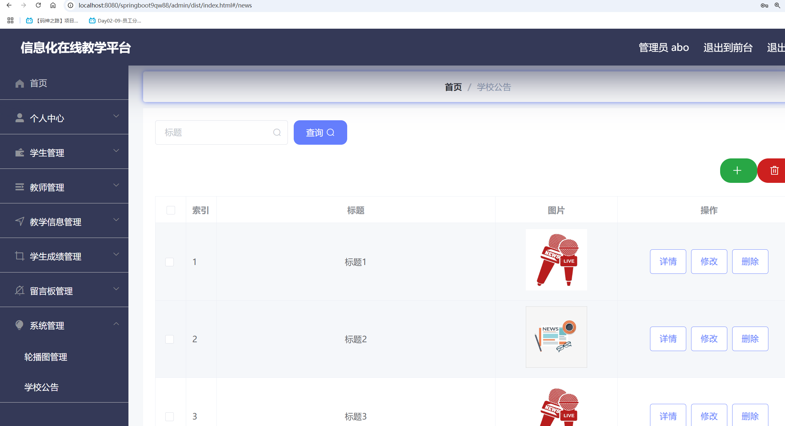Click 修改 on the 标题2 row
The width and height of the screenshot is (785, 426).
coord(709,339)
